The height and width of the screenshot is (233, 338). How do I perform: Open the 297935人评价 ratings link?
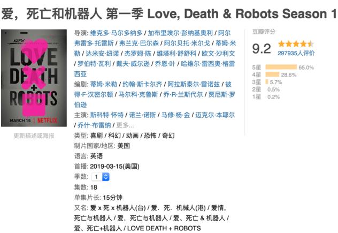coord(295,53)
